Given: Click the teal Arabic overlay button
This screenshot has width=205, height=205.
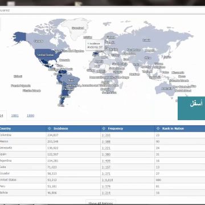Looking at the screenshot, I should pyautogui.click(x=191, y=108).
